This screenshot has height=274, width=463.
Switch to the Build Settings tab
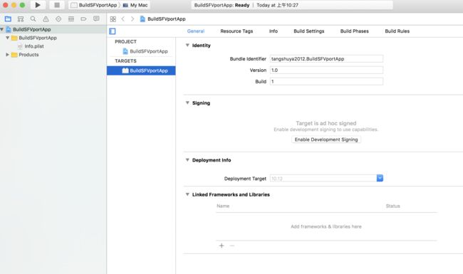pyautogui.click(x=309, y=31)
